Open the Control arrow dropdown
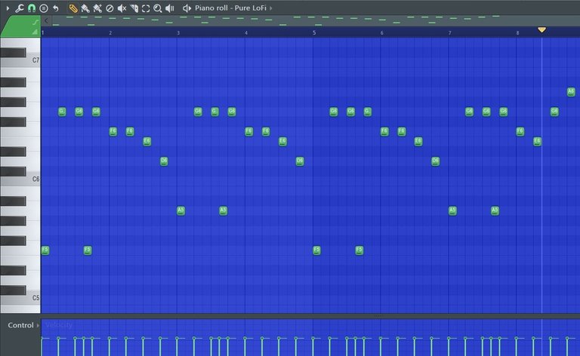The height and width of the screenshot is (356, 580). (x=38, y=325)
